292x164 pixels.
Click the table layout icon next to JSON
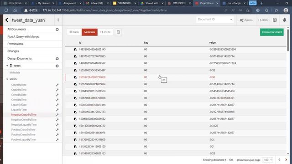118,32
